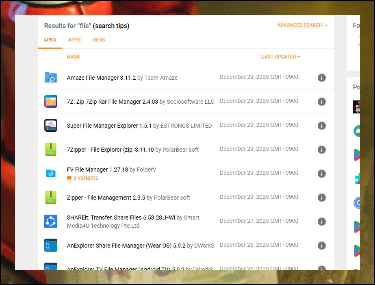This screenshot has height=285, width=375.
Task: Switch to the APKS tab
Action: tap(50, 40)
